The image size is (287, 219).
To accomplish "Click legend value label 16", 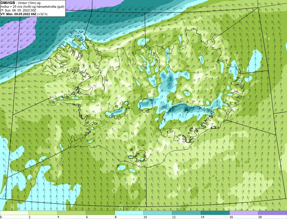I will coord(231,217).
